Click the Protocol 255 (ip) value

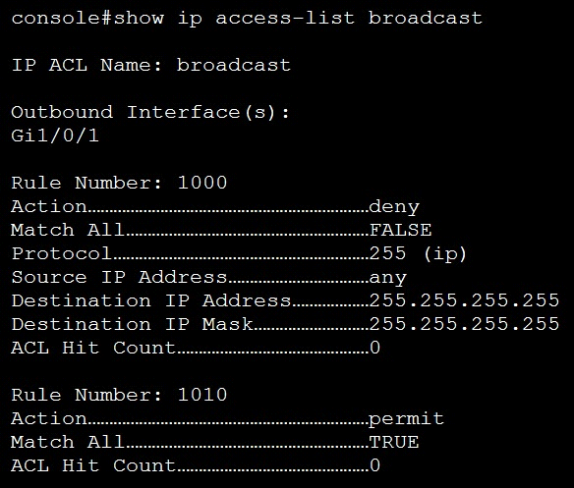click(x=418, y=254)
